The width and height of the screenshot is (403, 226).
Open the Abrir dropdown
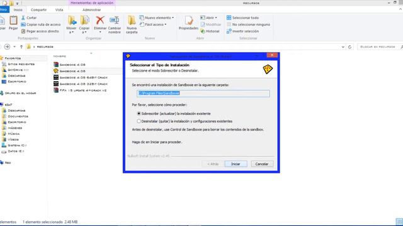[208, 18]
